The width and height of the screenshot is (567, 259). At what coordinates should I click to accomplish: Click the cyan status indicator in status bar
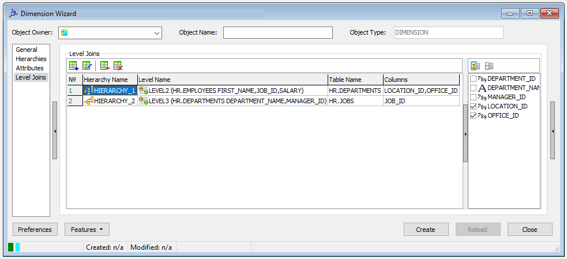coord(18,247)
